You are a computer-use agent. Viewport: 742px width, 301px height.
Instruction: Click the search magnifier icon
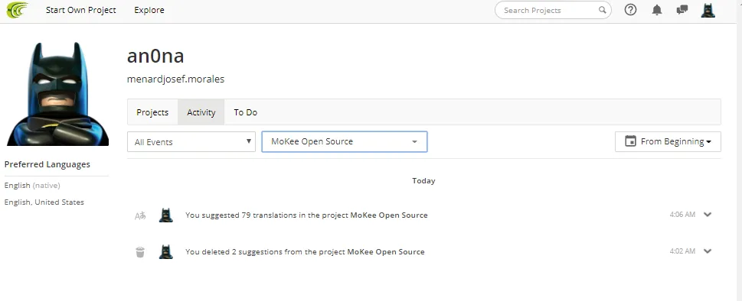(x=602, y=10)
